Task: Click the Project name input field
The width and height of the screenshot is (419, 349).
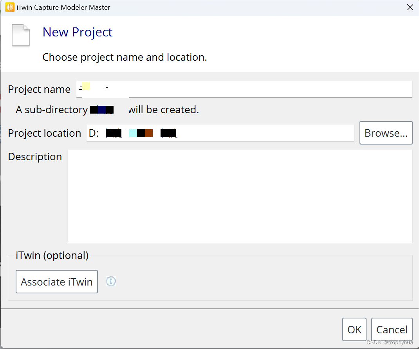Action: (x=244, y=89)
